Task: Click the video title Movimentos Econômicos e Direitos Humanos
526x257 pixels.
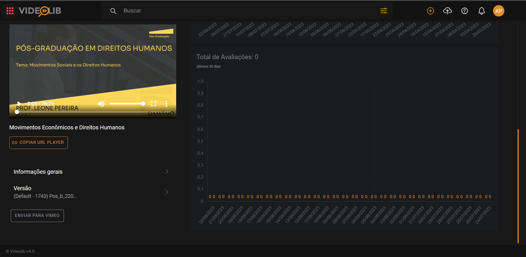Action: coord(67,127)
